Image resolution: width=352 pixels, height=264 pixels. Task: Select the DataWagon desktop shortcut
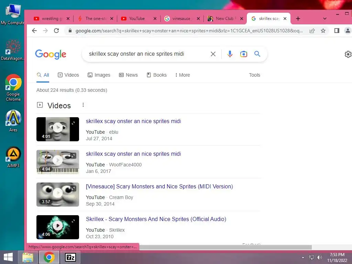(x=13, y=50)
